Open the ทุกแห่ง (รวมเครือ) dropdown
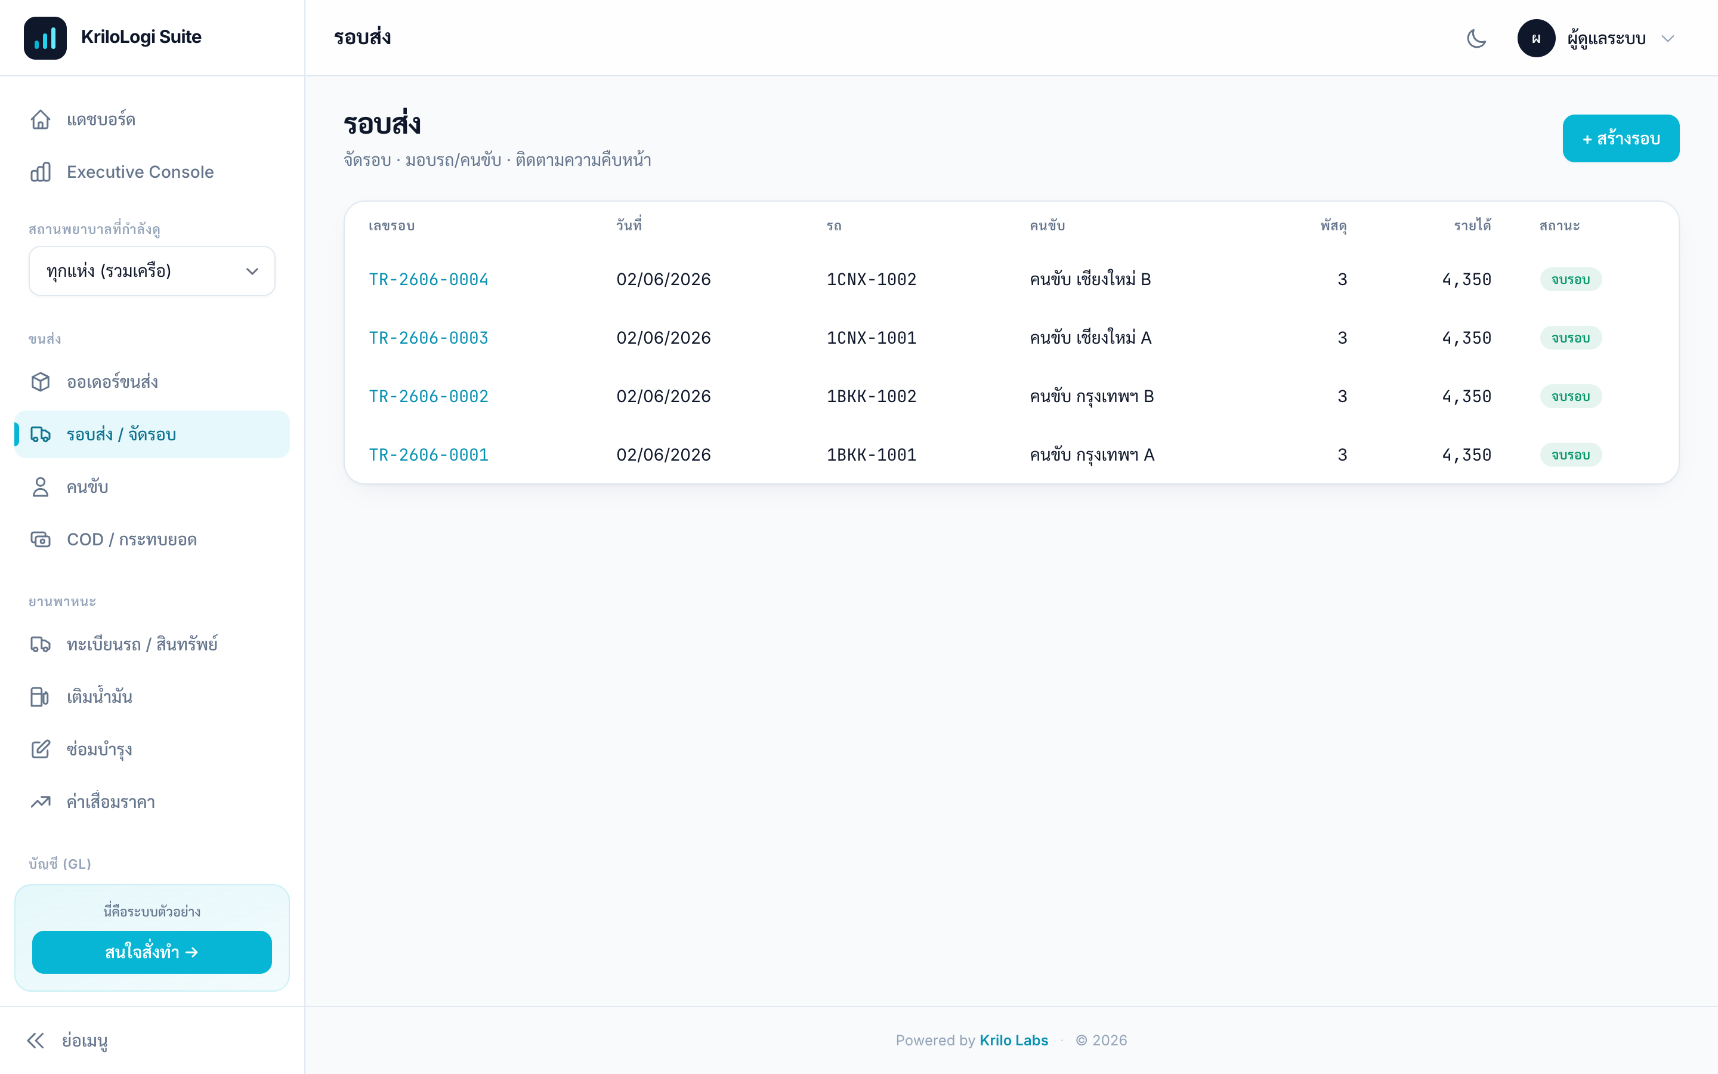 tap(152, 271)
